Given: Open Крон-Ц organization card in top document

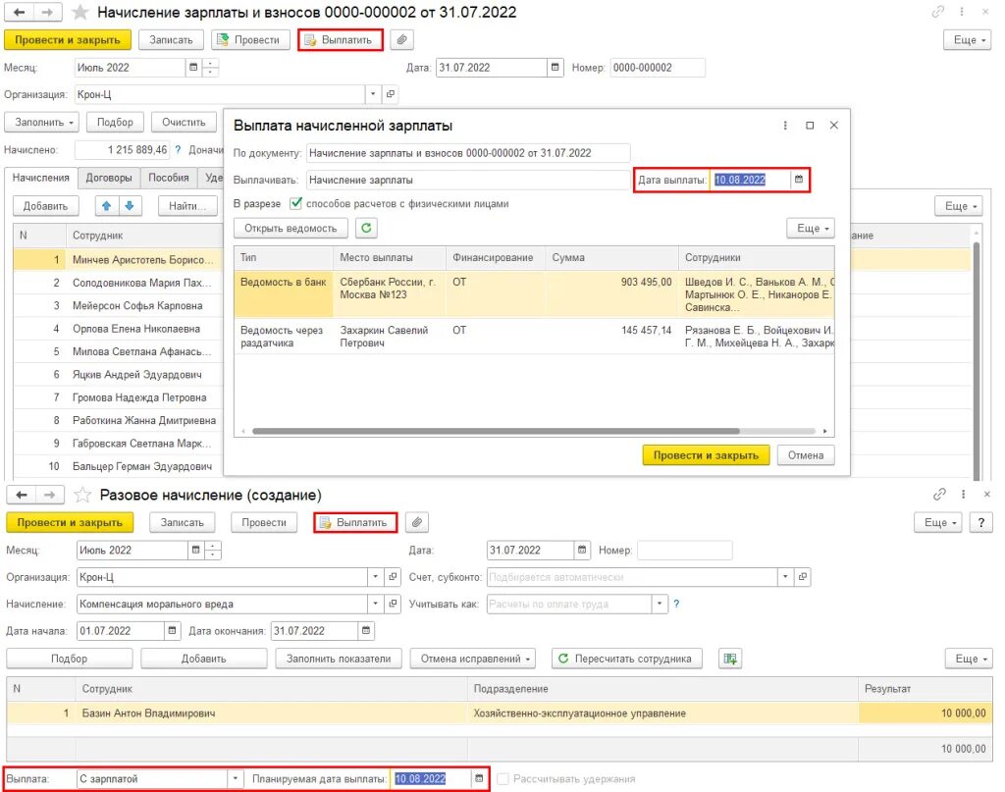Looking at the screenshot, I should [x=391, y=94].
